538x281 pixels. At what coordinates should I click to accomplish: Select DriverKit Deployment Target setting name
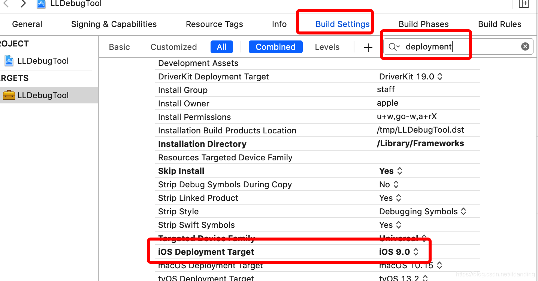(x=214, y=76)
